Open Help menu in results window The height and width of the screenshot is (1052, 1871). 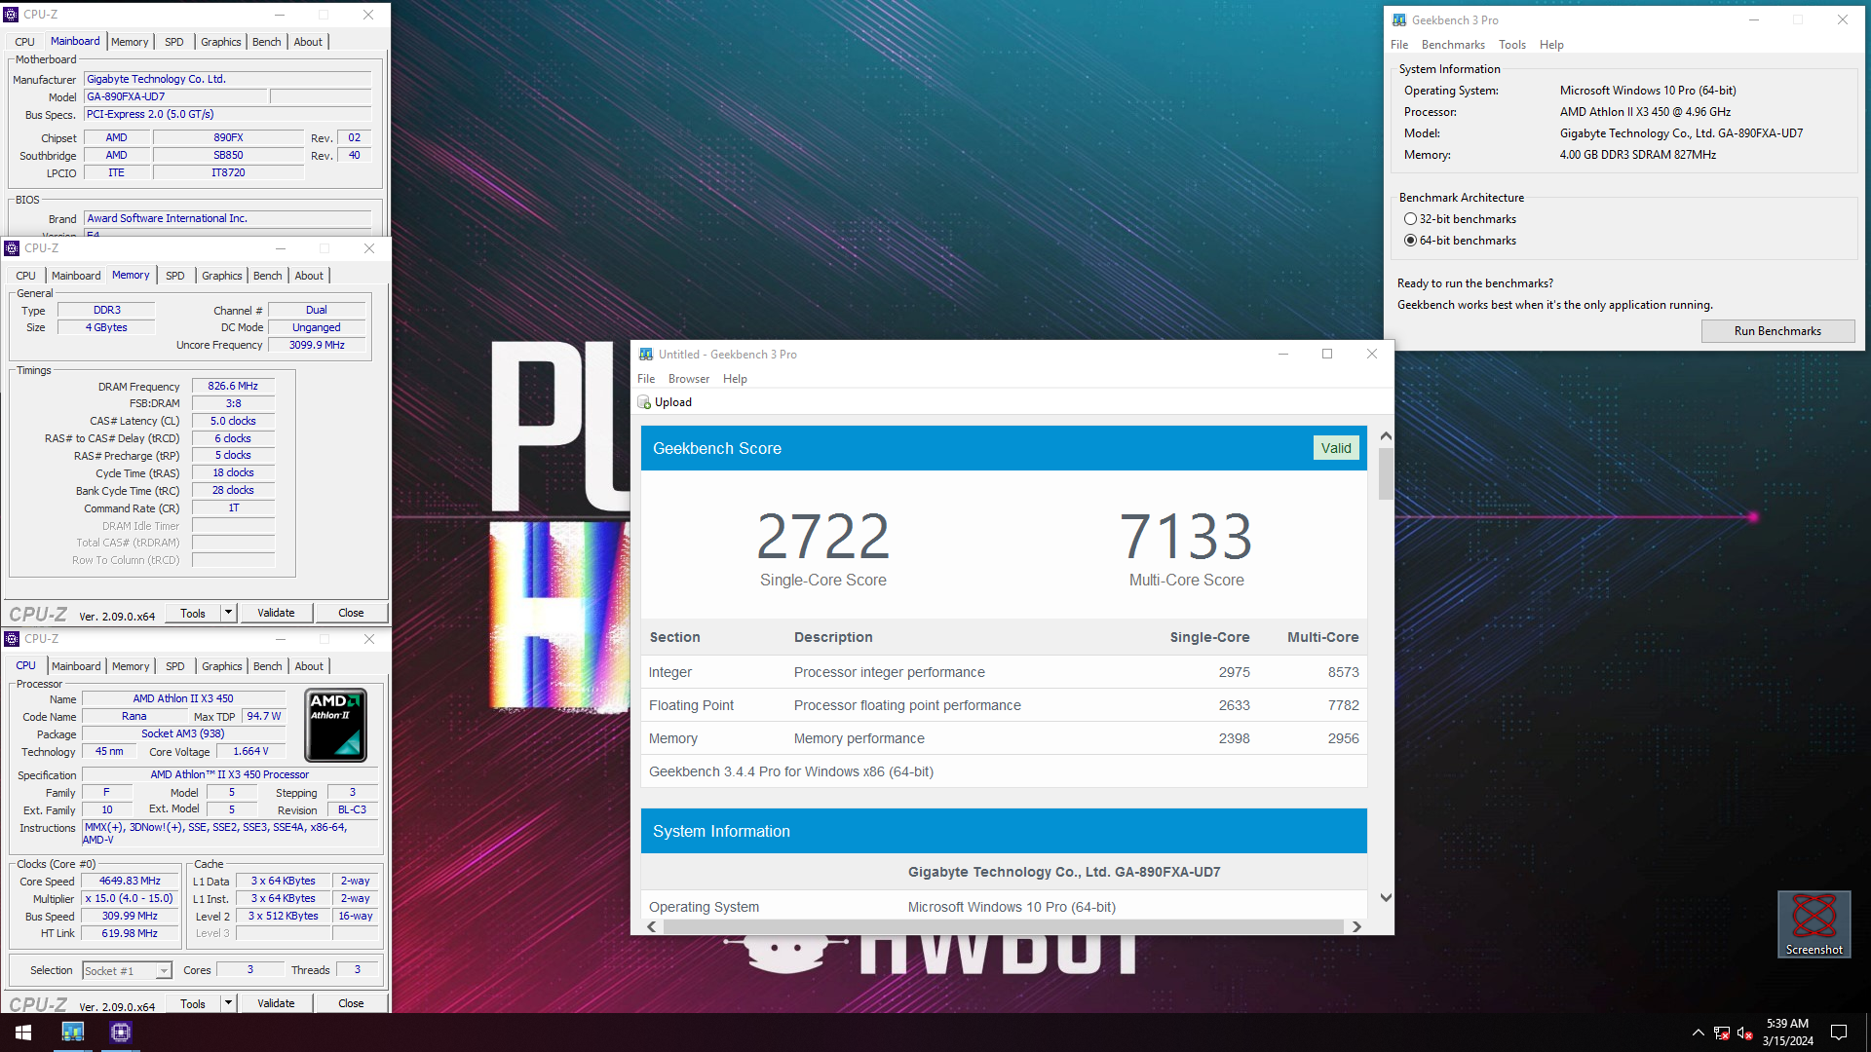point(735,379)
